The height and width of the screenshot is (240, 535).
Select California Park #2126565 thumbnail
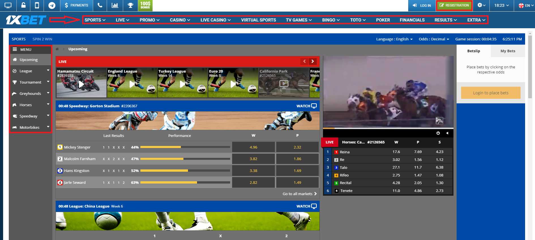click(284, 83)
